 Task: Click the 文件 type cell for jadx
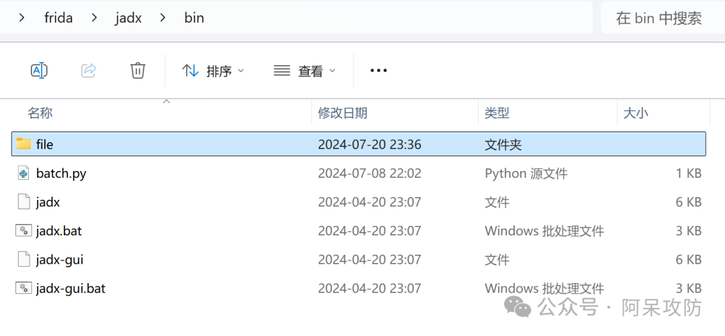[497, 203]
